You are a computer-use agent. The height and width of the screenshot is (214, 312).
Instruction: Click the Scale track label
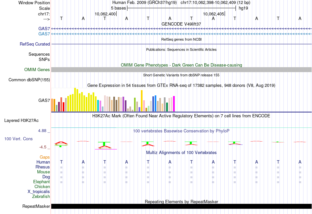(44, 8)
